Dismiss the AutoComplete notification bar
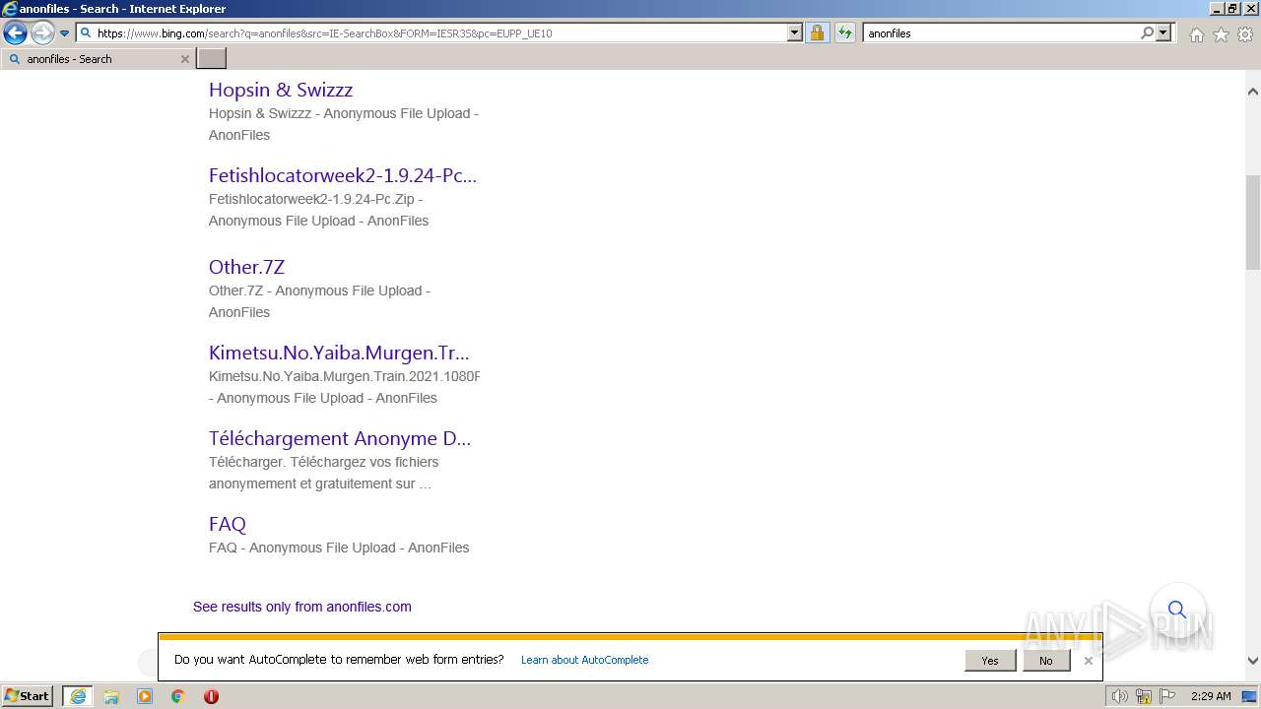The height and width of the screenshot is (709, 1261). tap(1088, 661)
